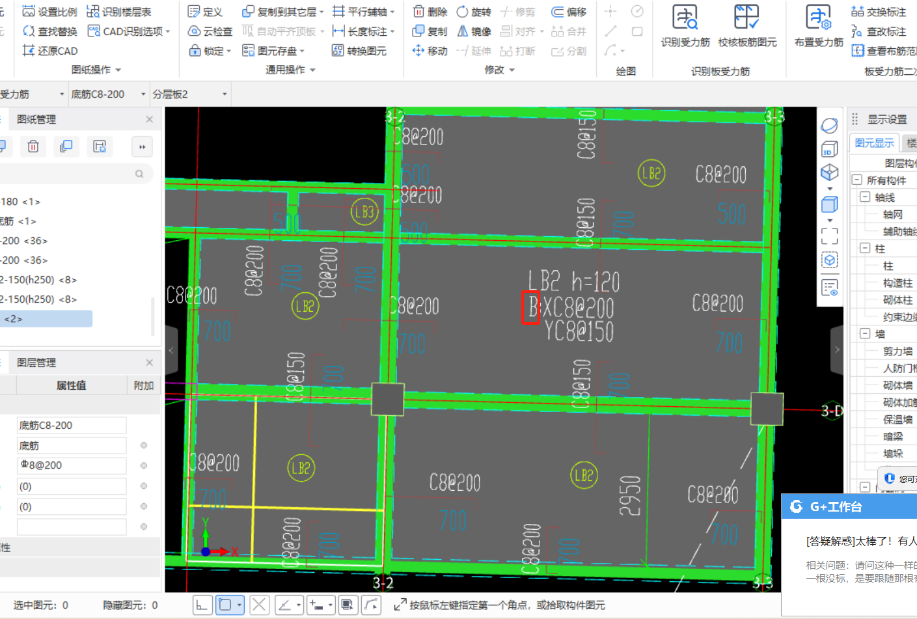Expand the 图纸操作 group menu
The image size is (917, 619).
coord(96,70)
